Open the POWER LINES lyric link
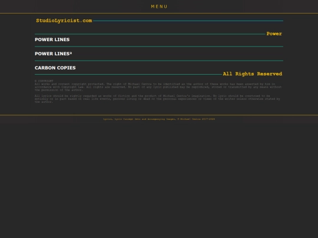 (52, 40)
